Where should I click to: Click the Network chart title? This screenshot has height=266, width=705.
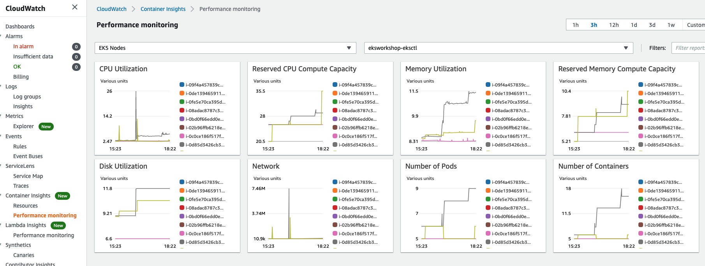(x=266, y=166)
